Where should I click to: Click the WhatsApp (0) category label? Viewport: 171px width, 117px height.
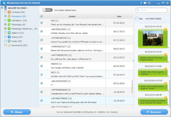[18, 25]
